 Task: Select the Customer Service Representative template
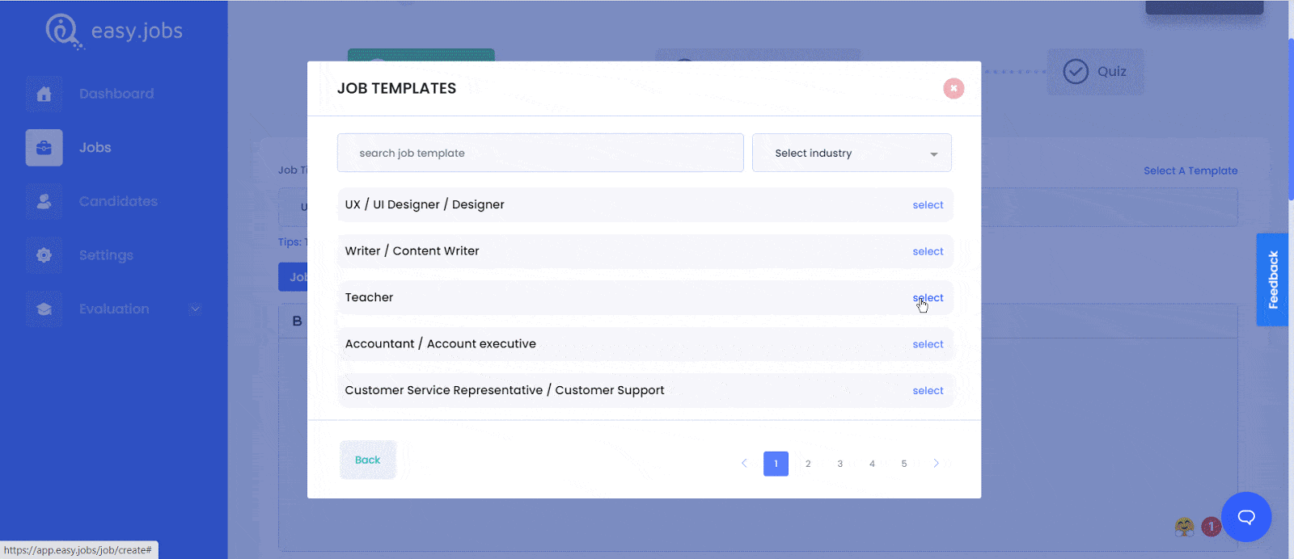click(x=928, y=391)
